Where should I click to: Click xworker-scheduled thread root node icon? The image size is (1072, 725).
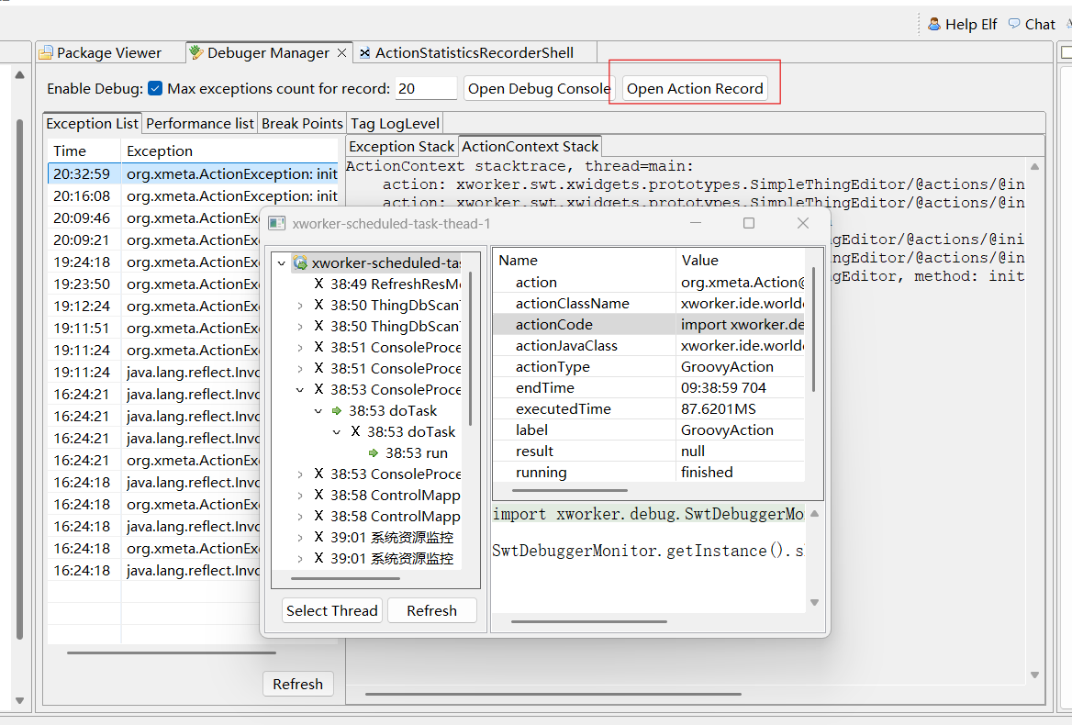(300, 263)
